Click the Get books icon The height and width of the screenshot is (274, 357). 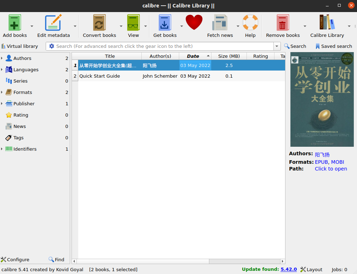(x=165, y=23)
